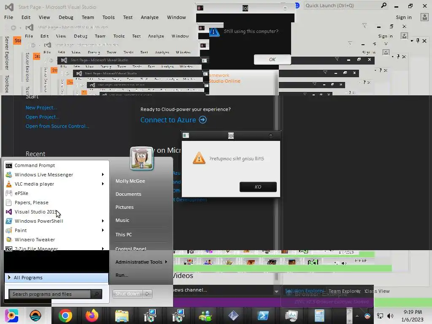The width and height of the screenshot is (432, 324).
Task: Click the KO button in the mirrored dialog
Action: click(x=258, y=187)
